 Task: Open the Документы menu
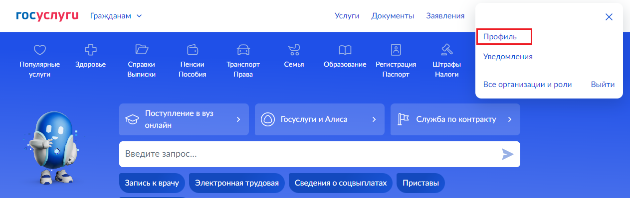click(x=393, y=16)
